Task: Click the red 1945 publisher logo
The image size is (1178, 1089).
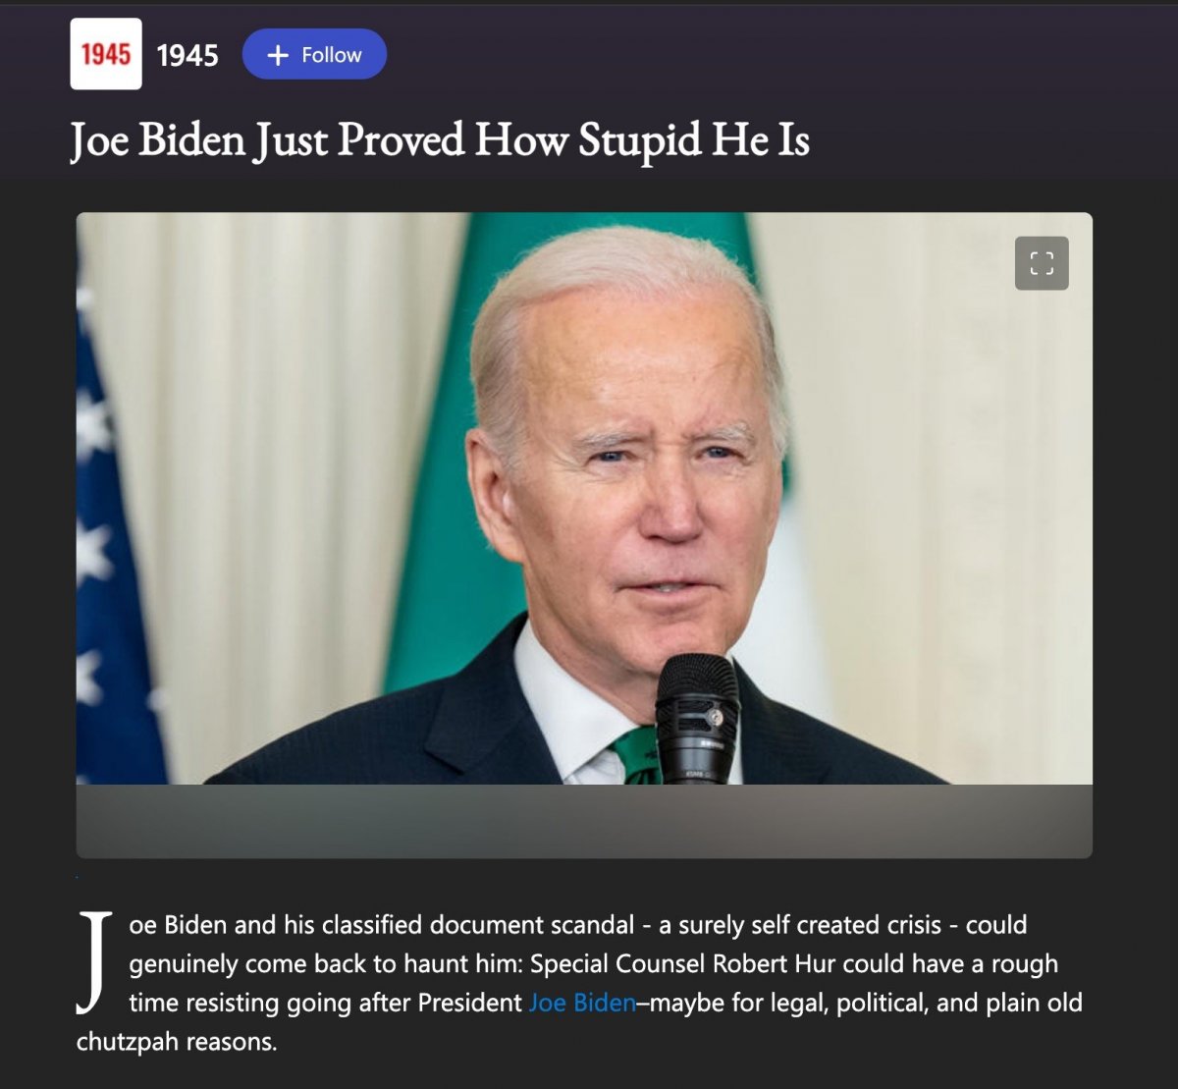Action: pos(106,54)
